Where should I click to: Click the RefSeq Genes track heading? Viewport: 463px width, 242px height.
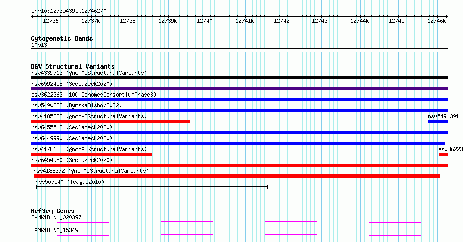[x=53, y=211]
